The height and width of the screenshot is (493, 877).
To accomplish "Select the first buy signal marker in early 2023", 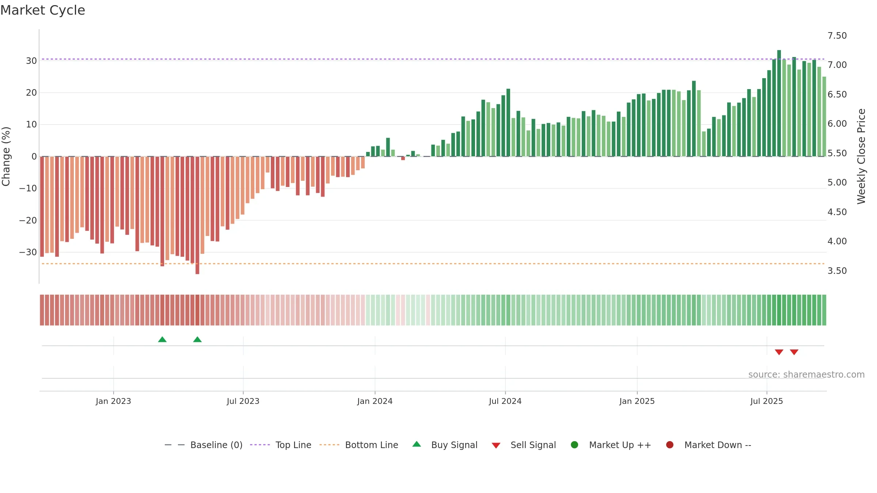I will pos(162,340).
